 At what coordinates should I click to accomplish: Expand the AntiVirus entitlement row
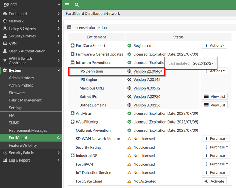(73, 113)
